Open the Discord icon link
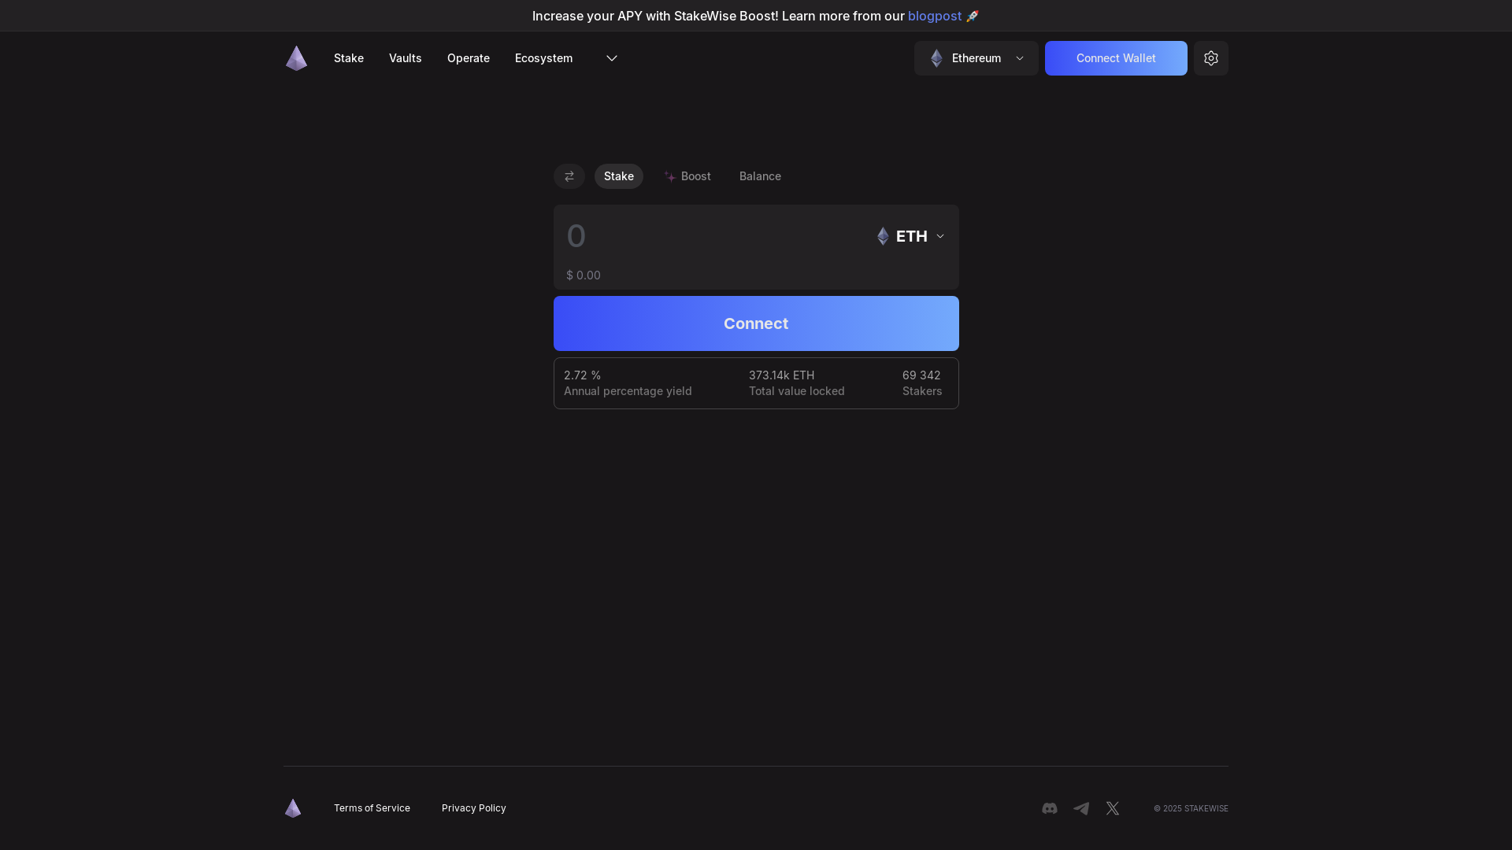The image size is (1512, 850). (x=1050, y=808)
